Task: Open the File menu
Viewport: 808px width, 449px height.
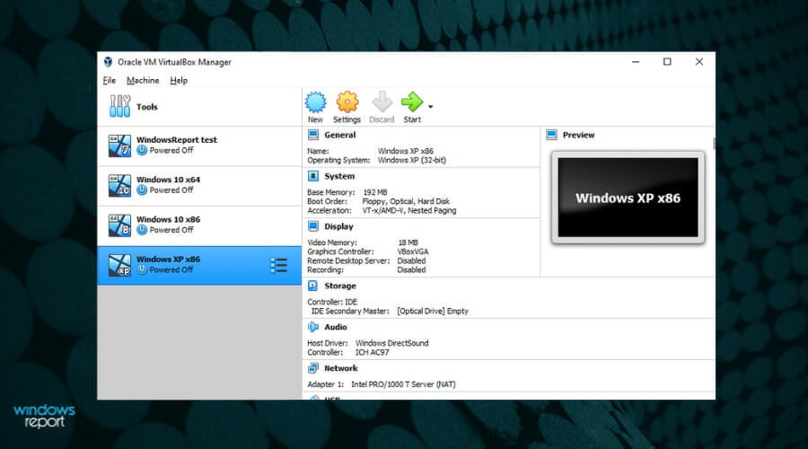Action: click(110, 81)
